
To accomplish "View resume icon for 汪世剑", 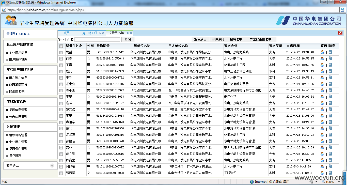I will (322, 84).
